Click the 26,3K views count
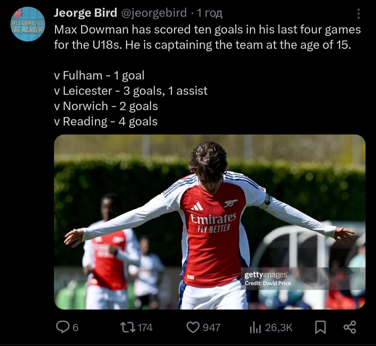Screen dimensions: 376x346 coord(279,328)
